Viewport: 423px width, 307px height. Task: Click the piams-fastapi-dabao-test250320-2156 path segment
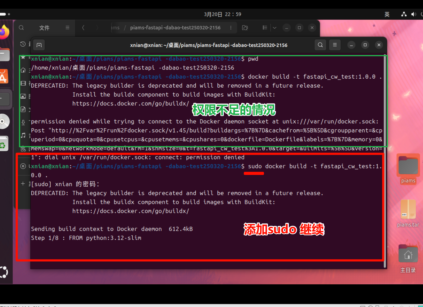[x=175, y=28]
